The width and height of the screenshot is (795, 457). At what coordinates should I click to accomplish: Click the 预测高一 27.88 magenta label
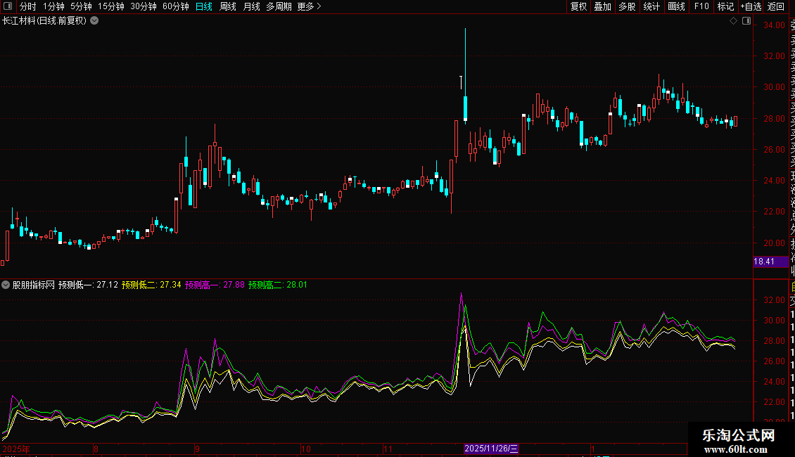point(215,285)
